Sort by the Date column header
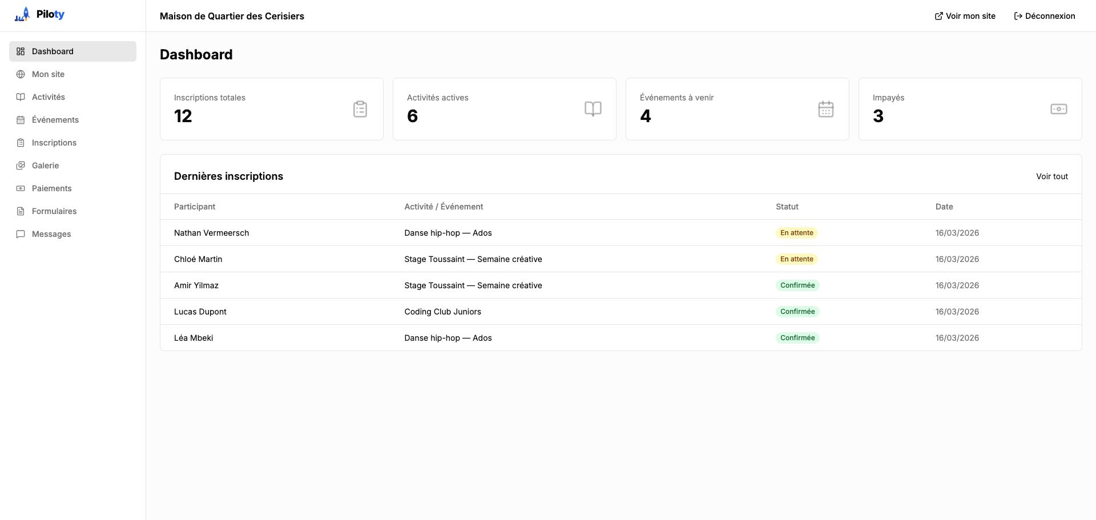The width and height of the screenshot is (1096, 520). click(x=944, y=206)
